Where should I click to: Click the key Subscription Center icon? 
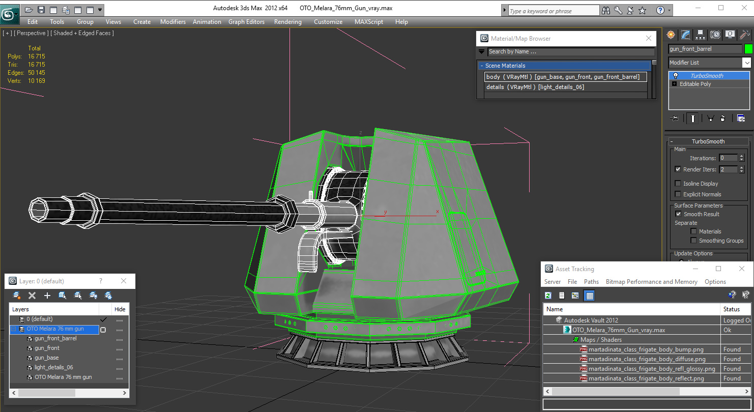tap(618, 10)
